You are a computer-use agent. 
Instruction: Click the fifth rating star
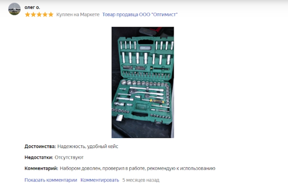[51, 15]
